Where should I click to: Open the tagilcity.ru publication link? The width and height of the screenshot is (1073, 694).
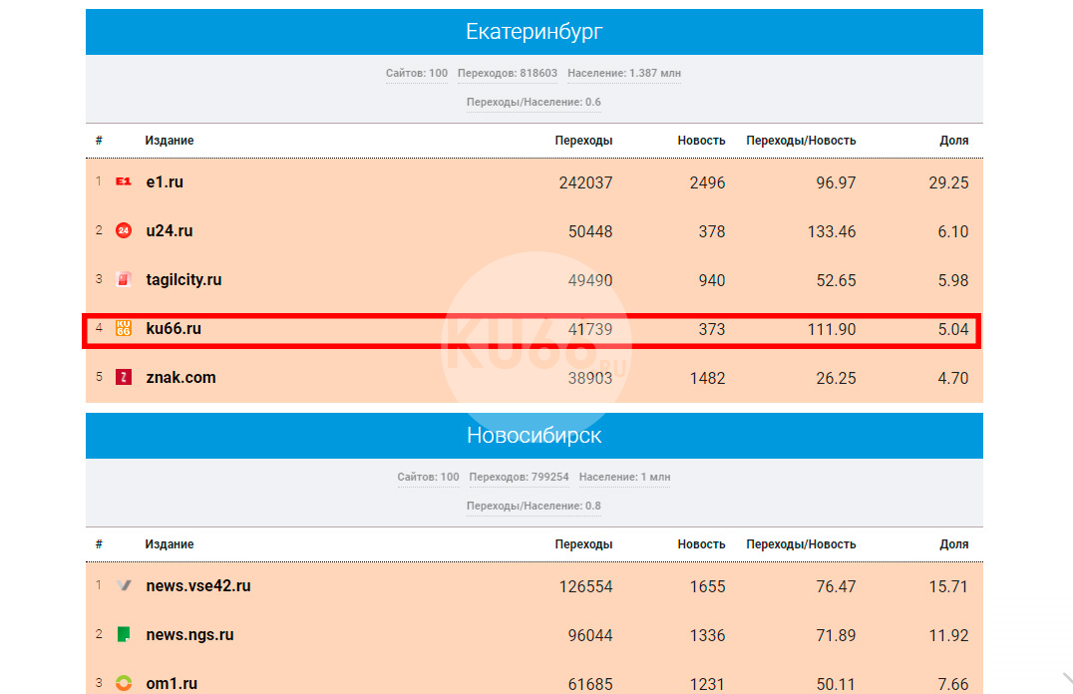[183, 279]
